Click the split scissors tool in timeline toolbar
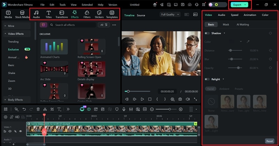The image size is (279, 146). (x=45, y=109)
